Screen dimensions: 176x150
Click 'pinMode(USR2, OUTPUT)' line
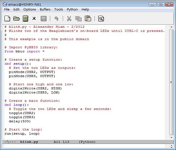coord(32,72)
